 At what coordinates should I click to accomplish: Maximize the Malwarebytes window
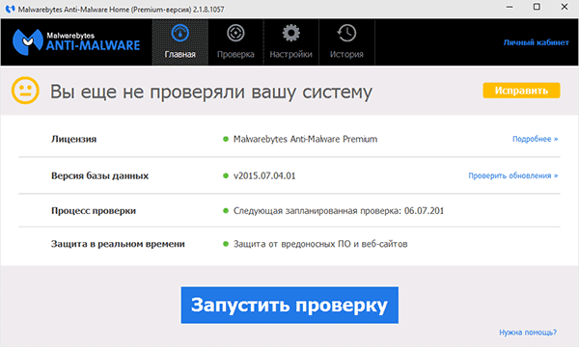tap(537, 7)
